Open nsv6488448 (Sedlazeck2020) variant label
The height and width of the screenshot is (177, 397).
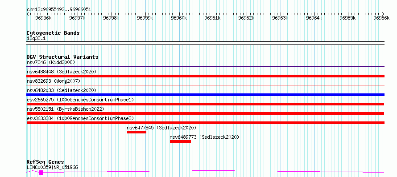point(62,72)
